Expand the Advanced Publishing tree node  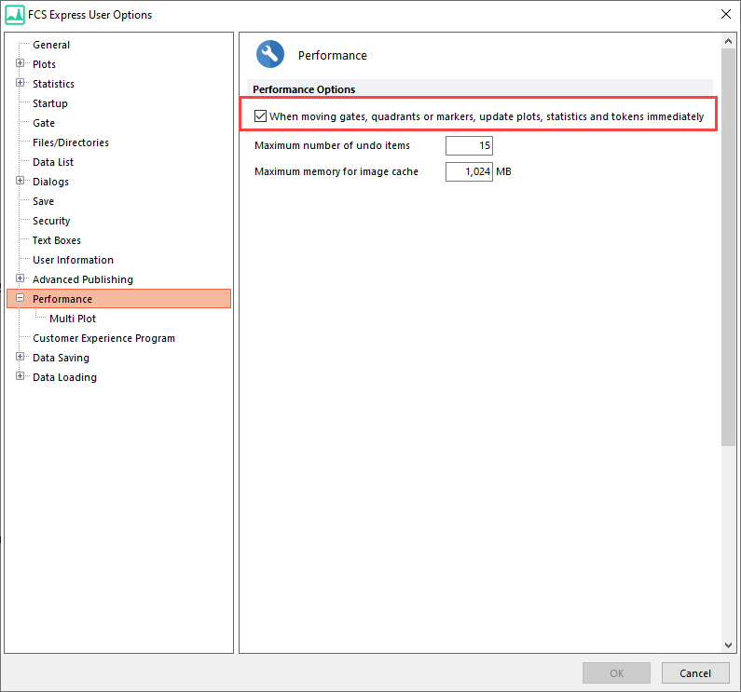20,278
